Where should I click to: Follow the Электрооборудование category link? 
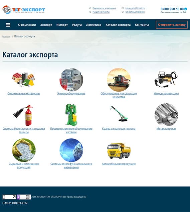coord(71,93)
